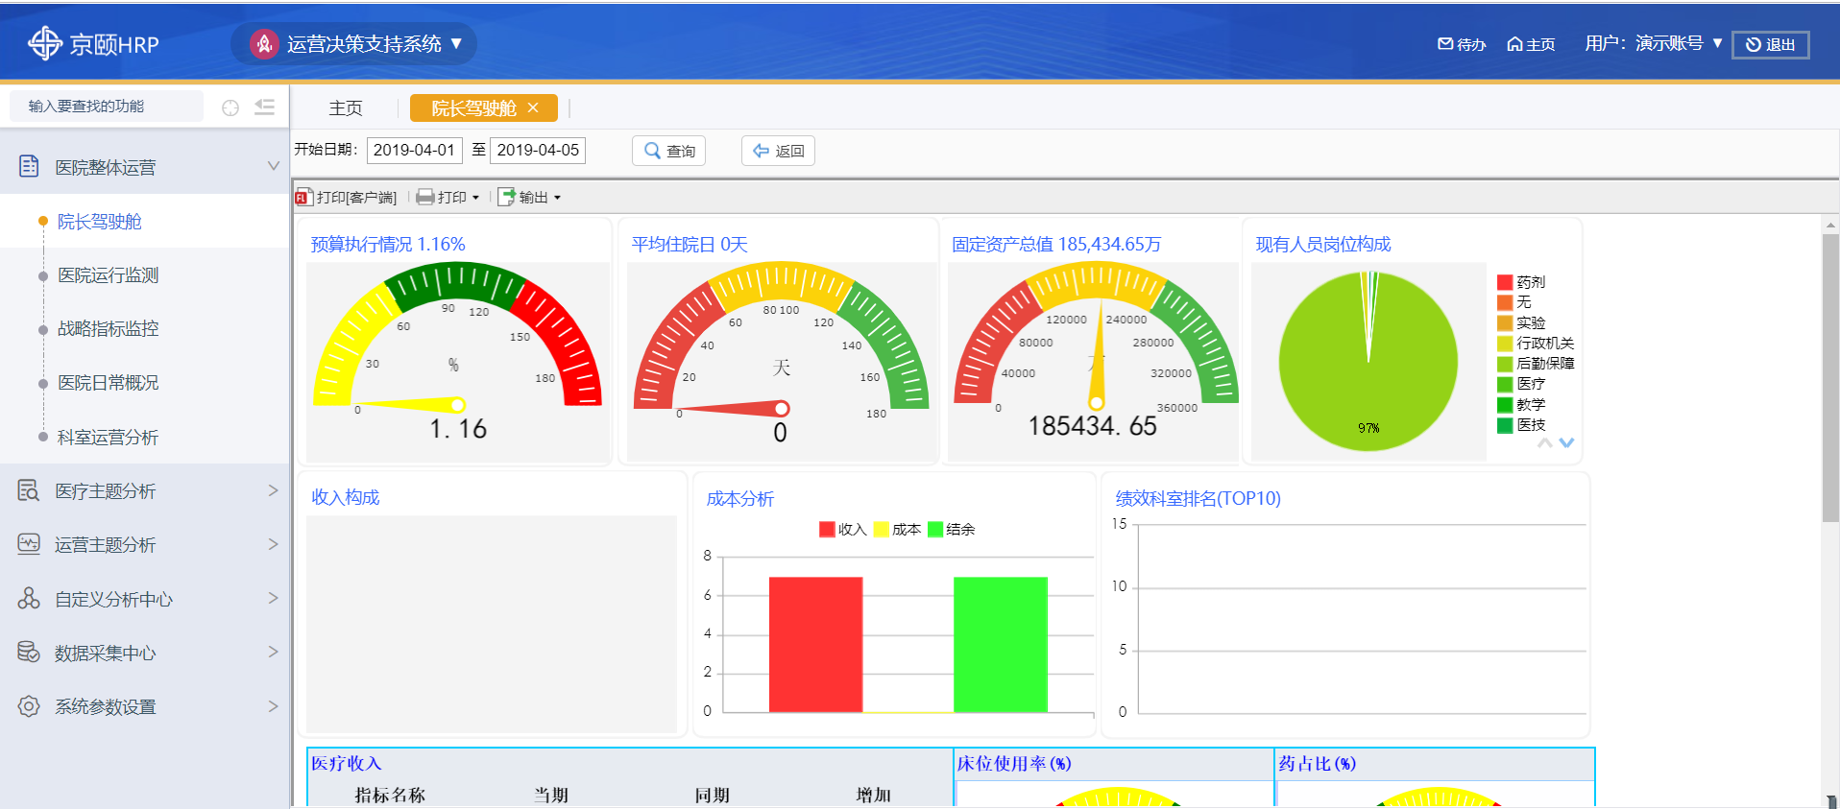Click the 现有人员岗位构成 title

pyautogui.click(x=1323, y=245)
